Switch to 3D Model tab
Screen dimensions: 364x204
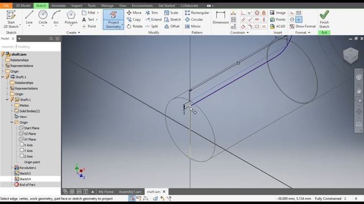23,6
